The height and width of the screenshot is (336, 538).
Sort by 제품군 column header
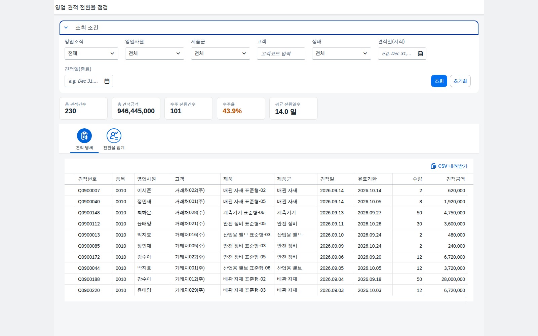click(296, 179)
